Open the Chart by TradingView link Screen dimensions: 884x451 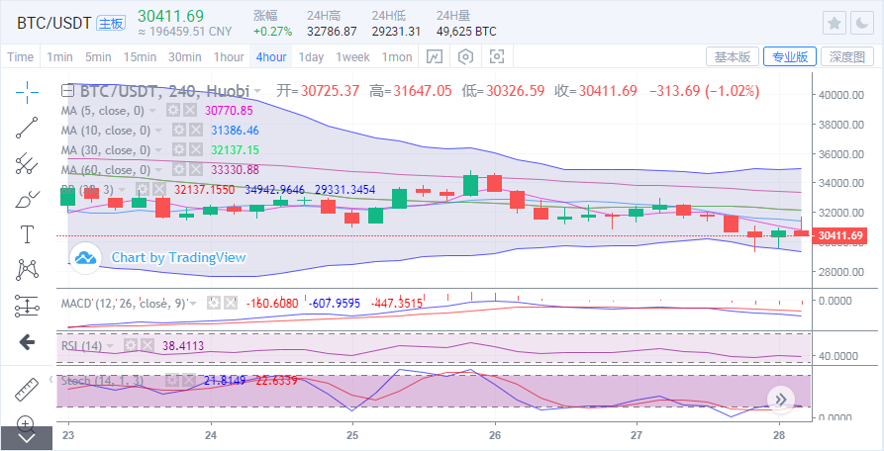pos(179,258)
